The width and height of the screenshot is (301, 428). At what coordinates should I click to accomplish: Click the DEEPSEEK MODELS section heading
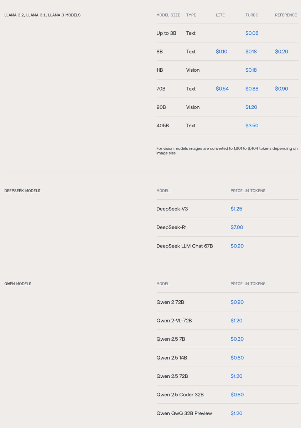[x=22, y=191]
